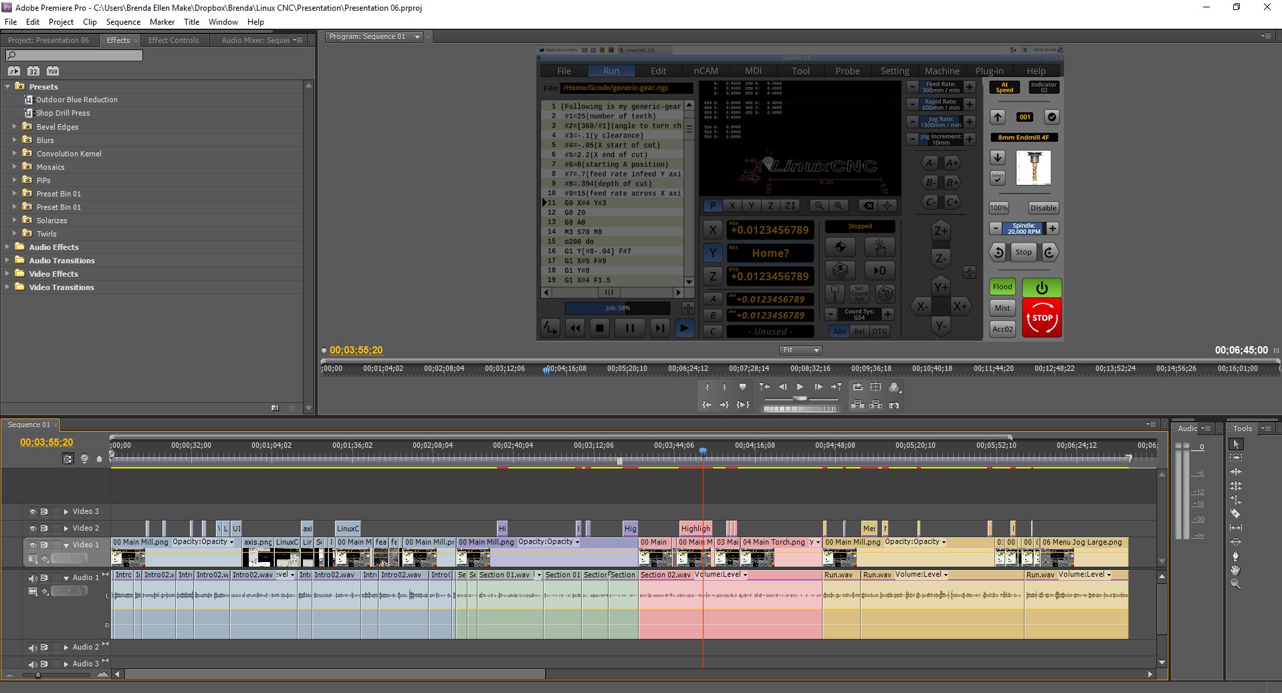This screenshot has height=693, width=1282.
Task: Click the Extract button
Action: 875,405
